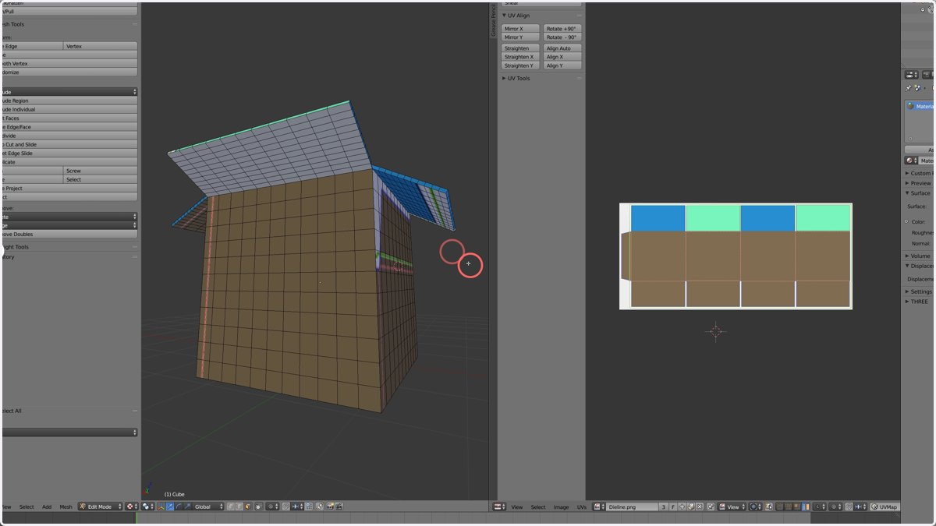This screenshot has height=526, width=936.
Task: Open the Edit Mode dropdown
Action: pyautogui.click(x=100, y=507)
